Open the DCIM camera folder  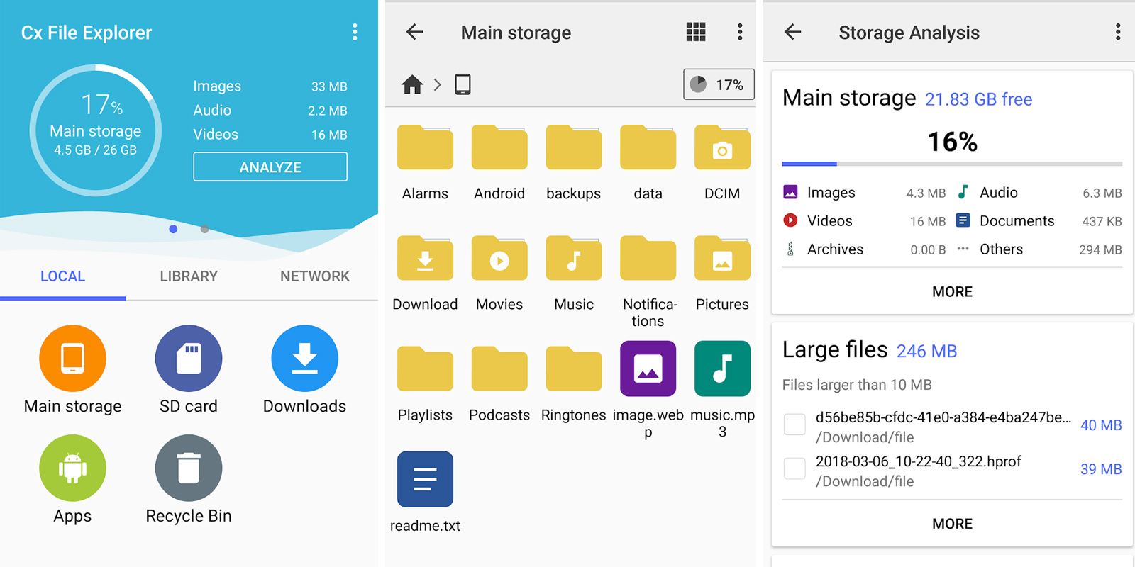click(x=722, y=148)
